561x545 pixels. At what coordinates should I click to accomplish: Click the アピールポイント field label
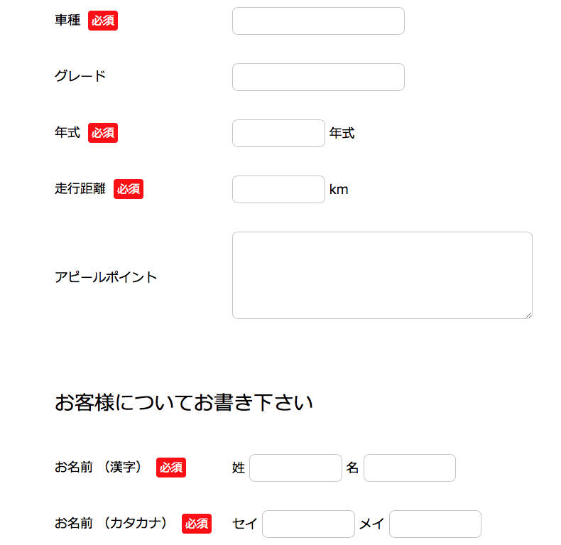106,277
